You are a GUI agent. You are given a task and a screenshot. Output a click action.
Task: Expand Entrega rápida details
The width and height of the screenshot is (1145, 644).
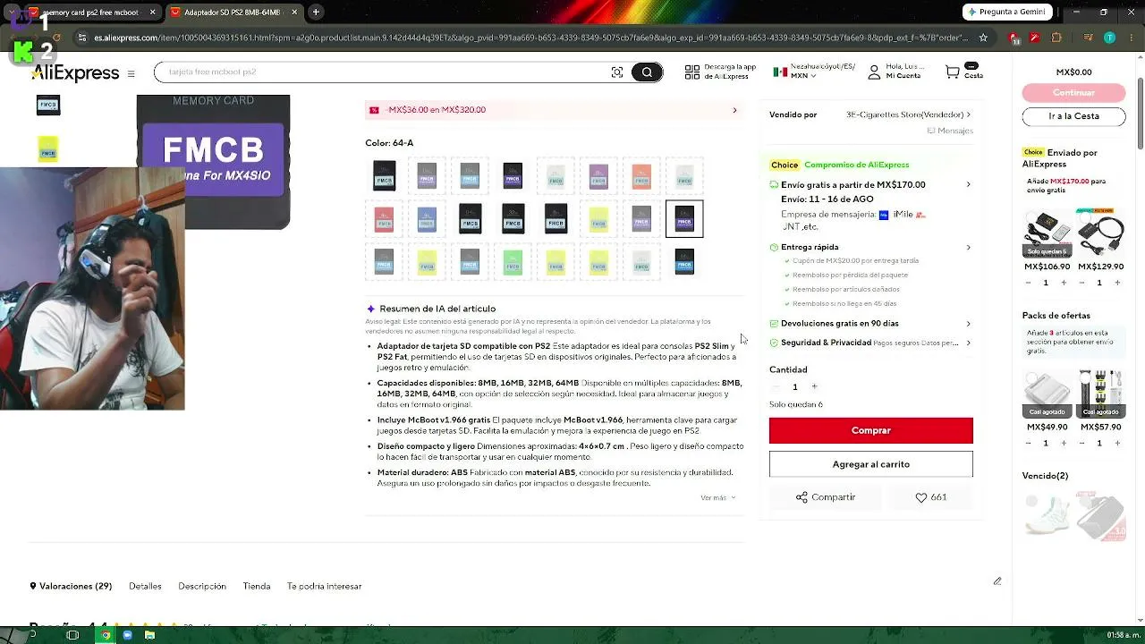[x=968, y=247]
